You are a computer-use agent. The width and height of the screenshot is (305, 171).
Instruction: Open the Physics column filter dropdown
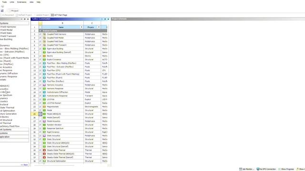click(99, 27)
